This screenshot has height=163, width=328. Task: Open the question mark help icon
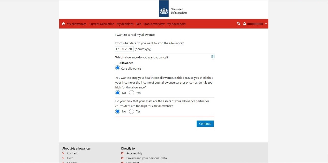[x=213, y=57]
